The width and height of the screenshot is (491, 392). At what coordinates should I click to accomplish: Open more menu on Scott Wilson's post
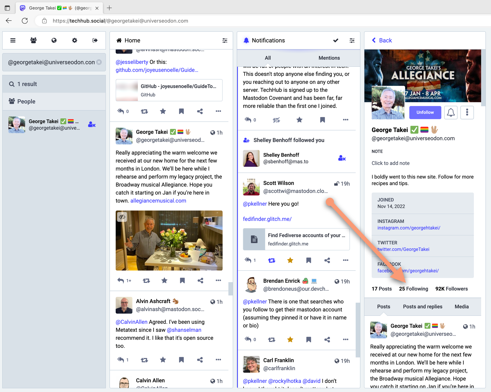pos(346,260)
